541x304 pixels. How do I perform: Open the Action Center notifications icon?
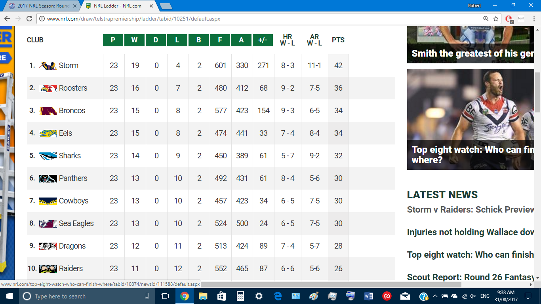(x=528, y=296)
